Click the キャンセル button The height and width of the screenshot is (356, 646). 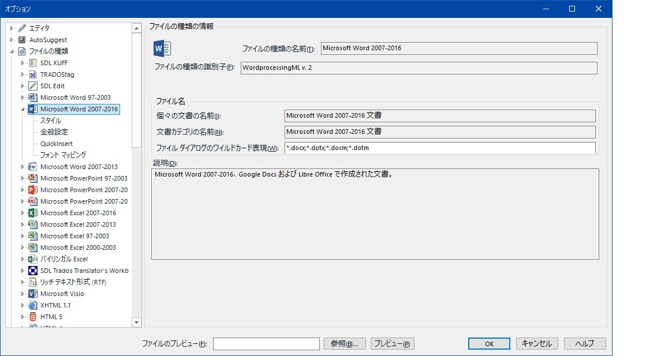coord(537,343)
